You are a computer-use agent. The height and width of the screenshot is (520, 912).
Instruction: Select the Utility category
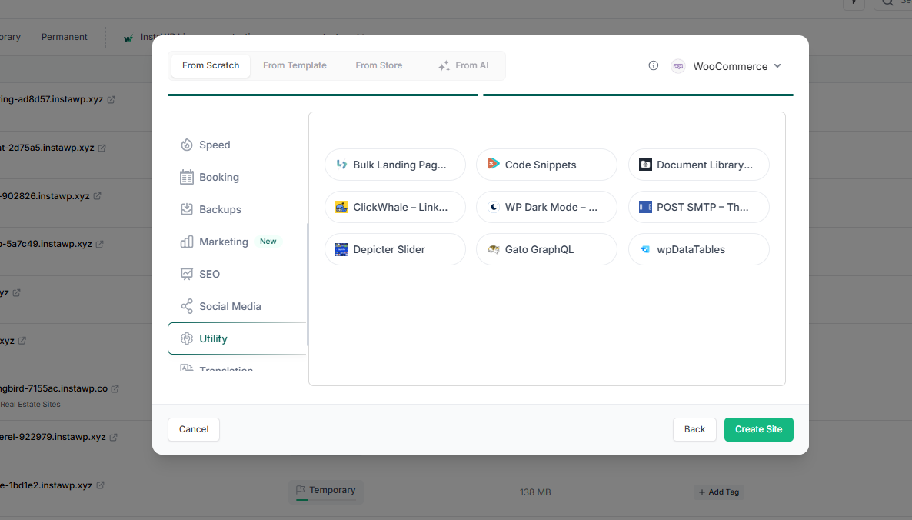[x=236, y=338]
